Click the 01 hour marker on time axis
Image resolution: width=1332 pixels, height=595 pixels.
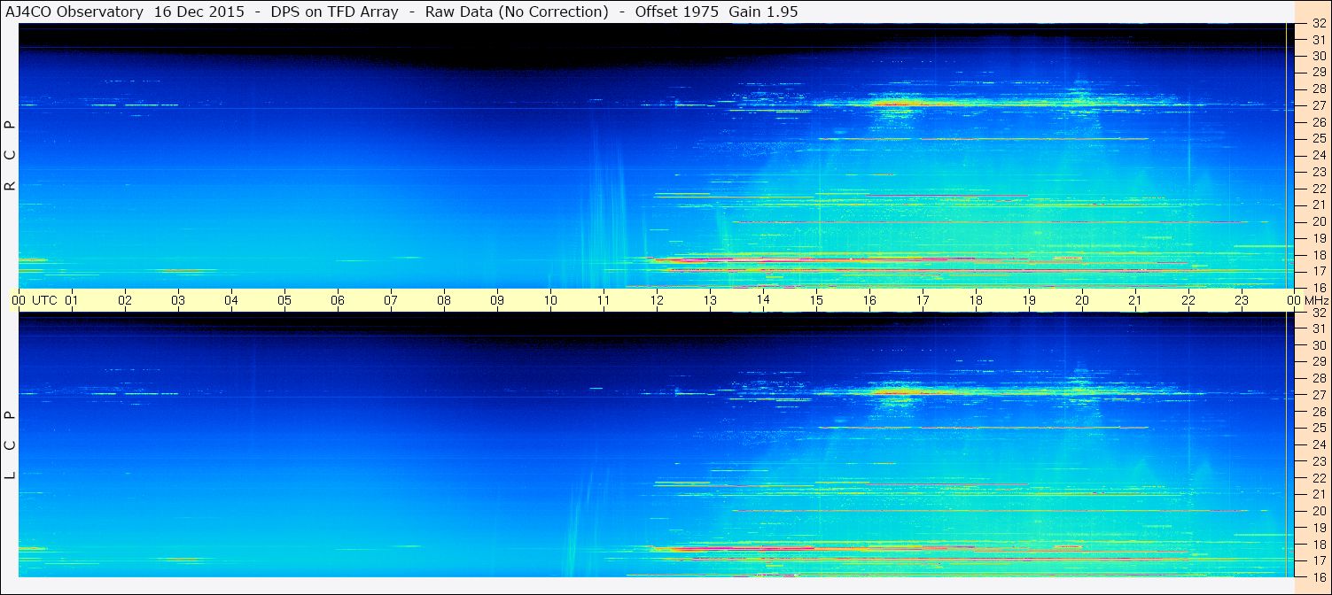click(72, 300)
